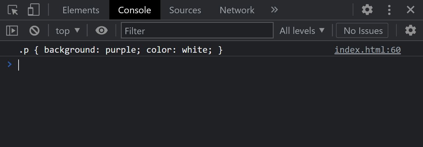The width and height of the screenshot is (423, 147).
Task: Clear the console with the ban icon
Action: [x=34, y=31]
